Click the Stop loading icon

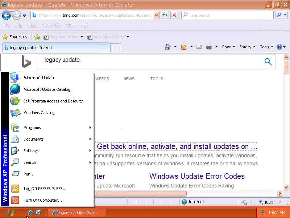click(174, 15)
